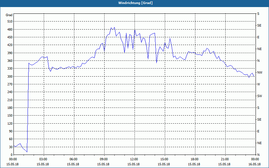Click the N compass label level with 360
The height and width of the screenshot is (168, 269).
pos(258,61)
